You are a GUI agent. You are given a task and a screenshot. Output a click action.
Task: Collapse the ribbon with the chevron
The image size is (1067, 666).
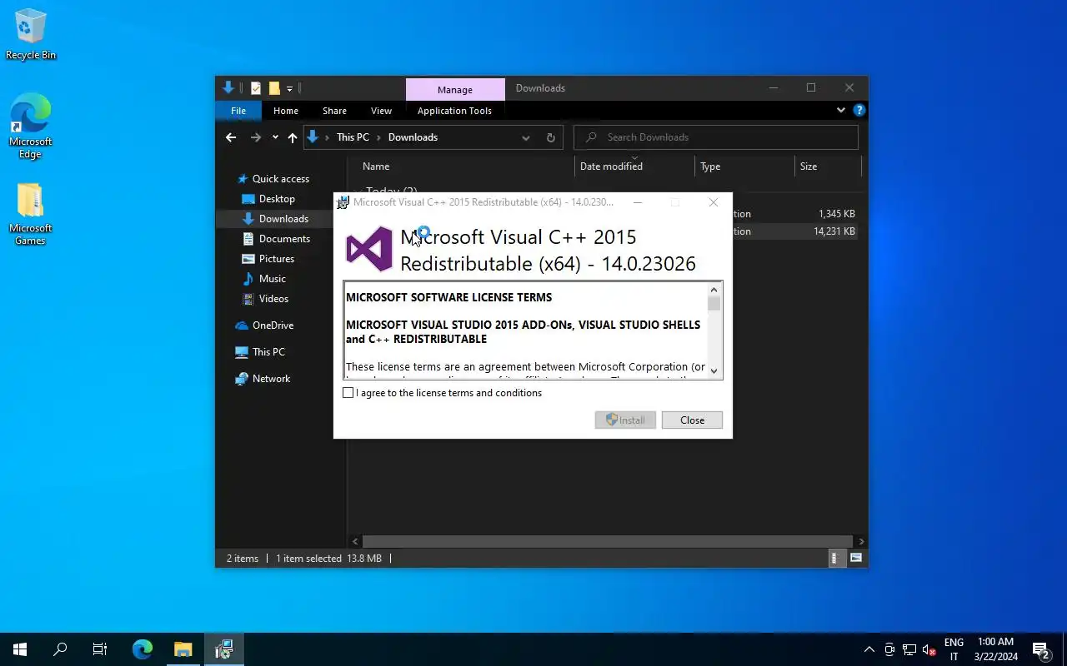840,110
